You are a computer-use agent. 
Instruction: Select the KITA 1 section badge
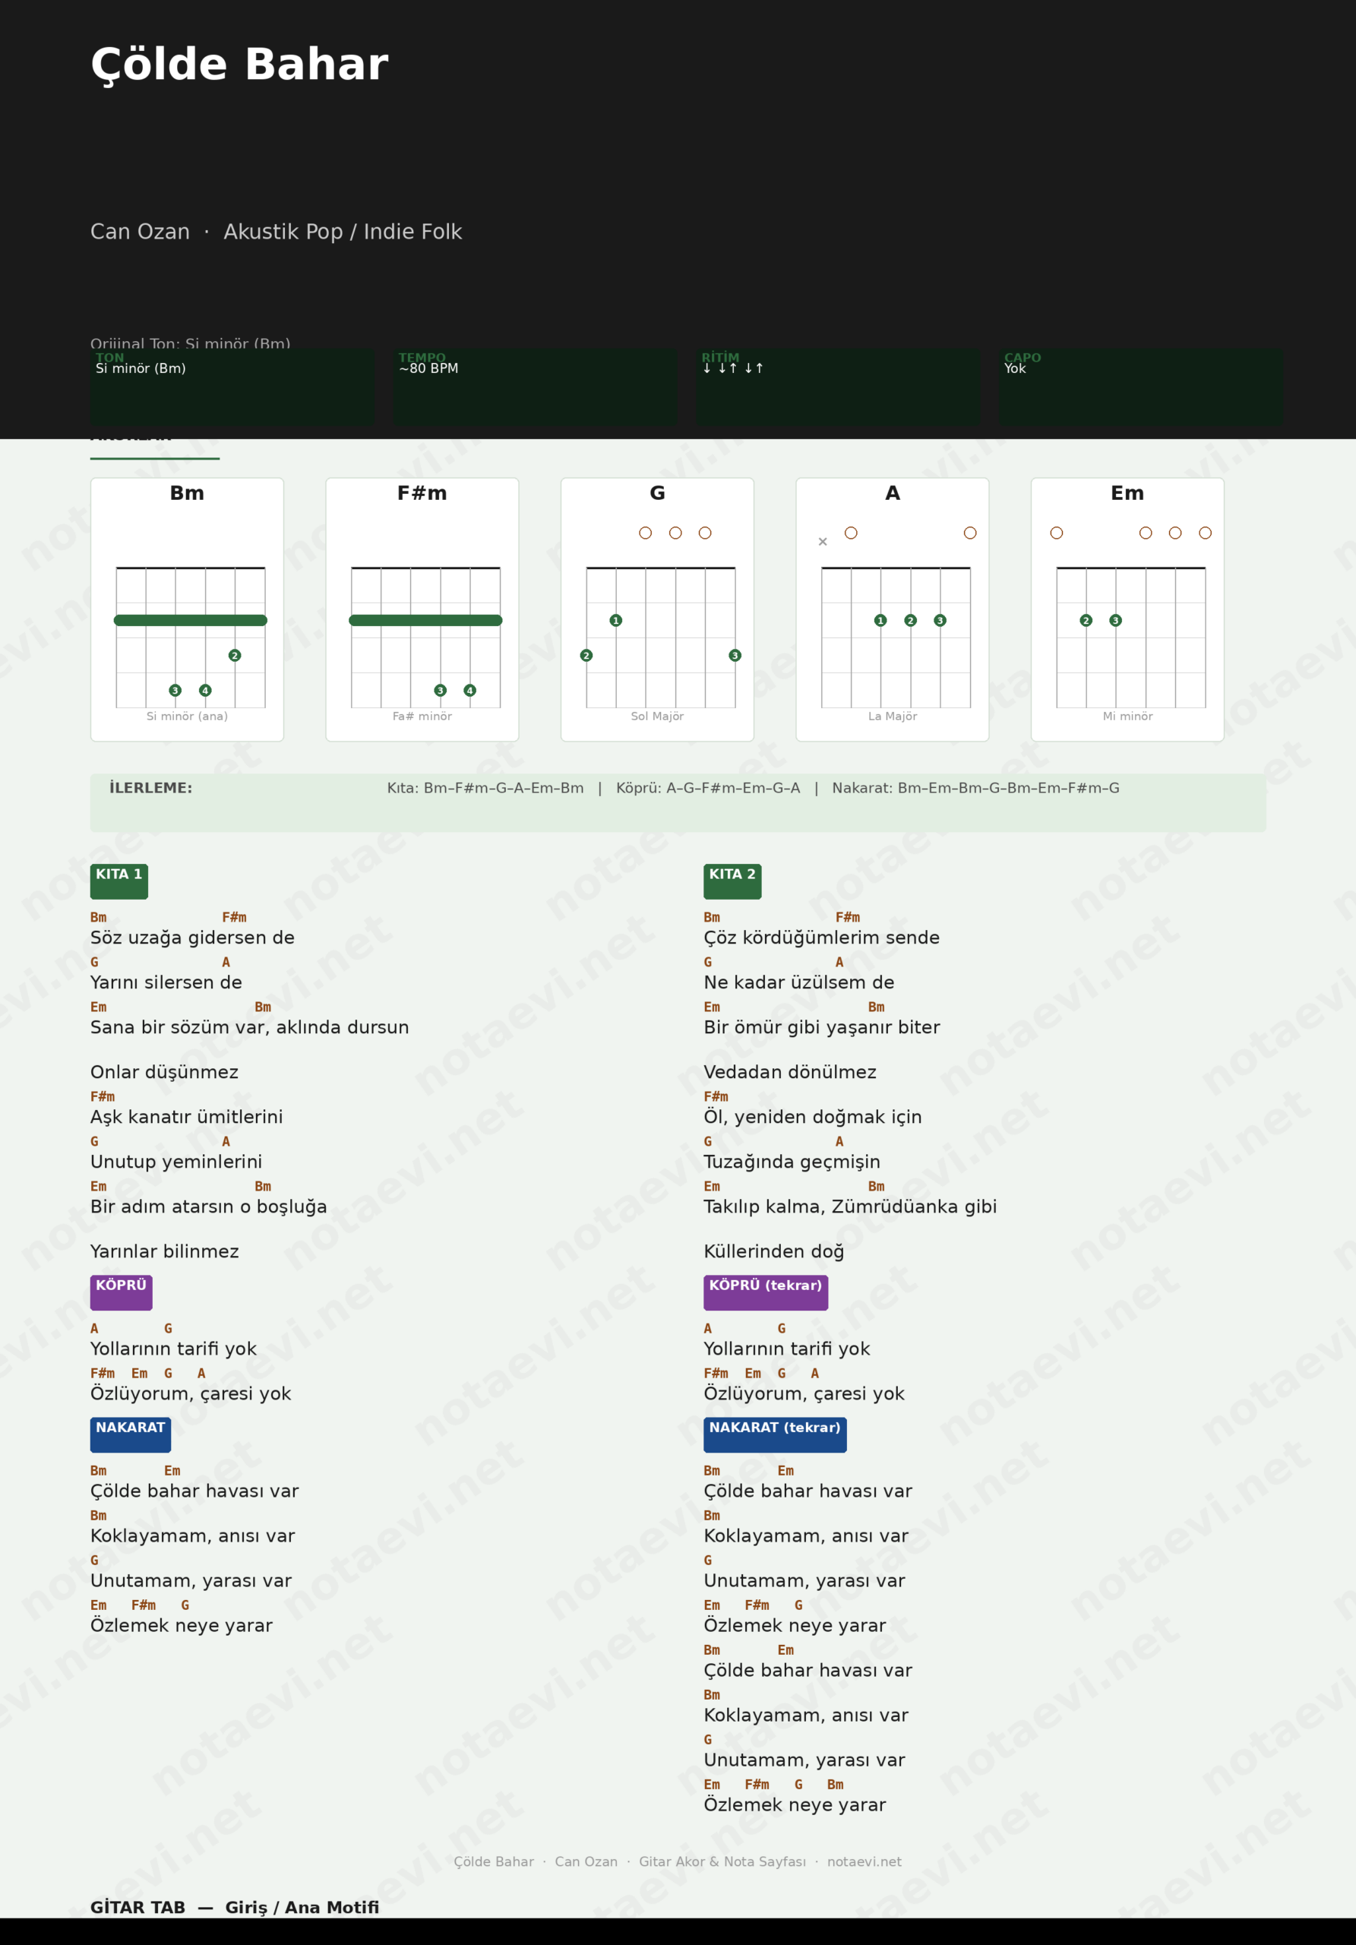point(119,881)
